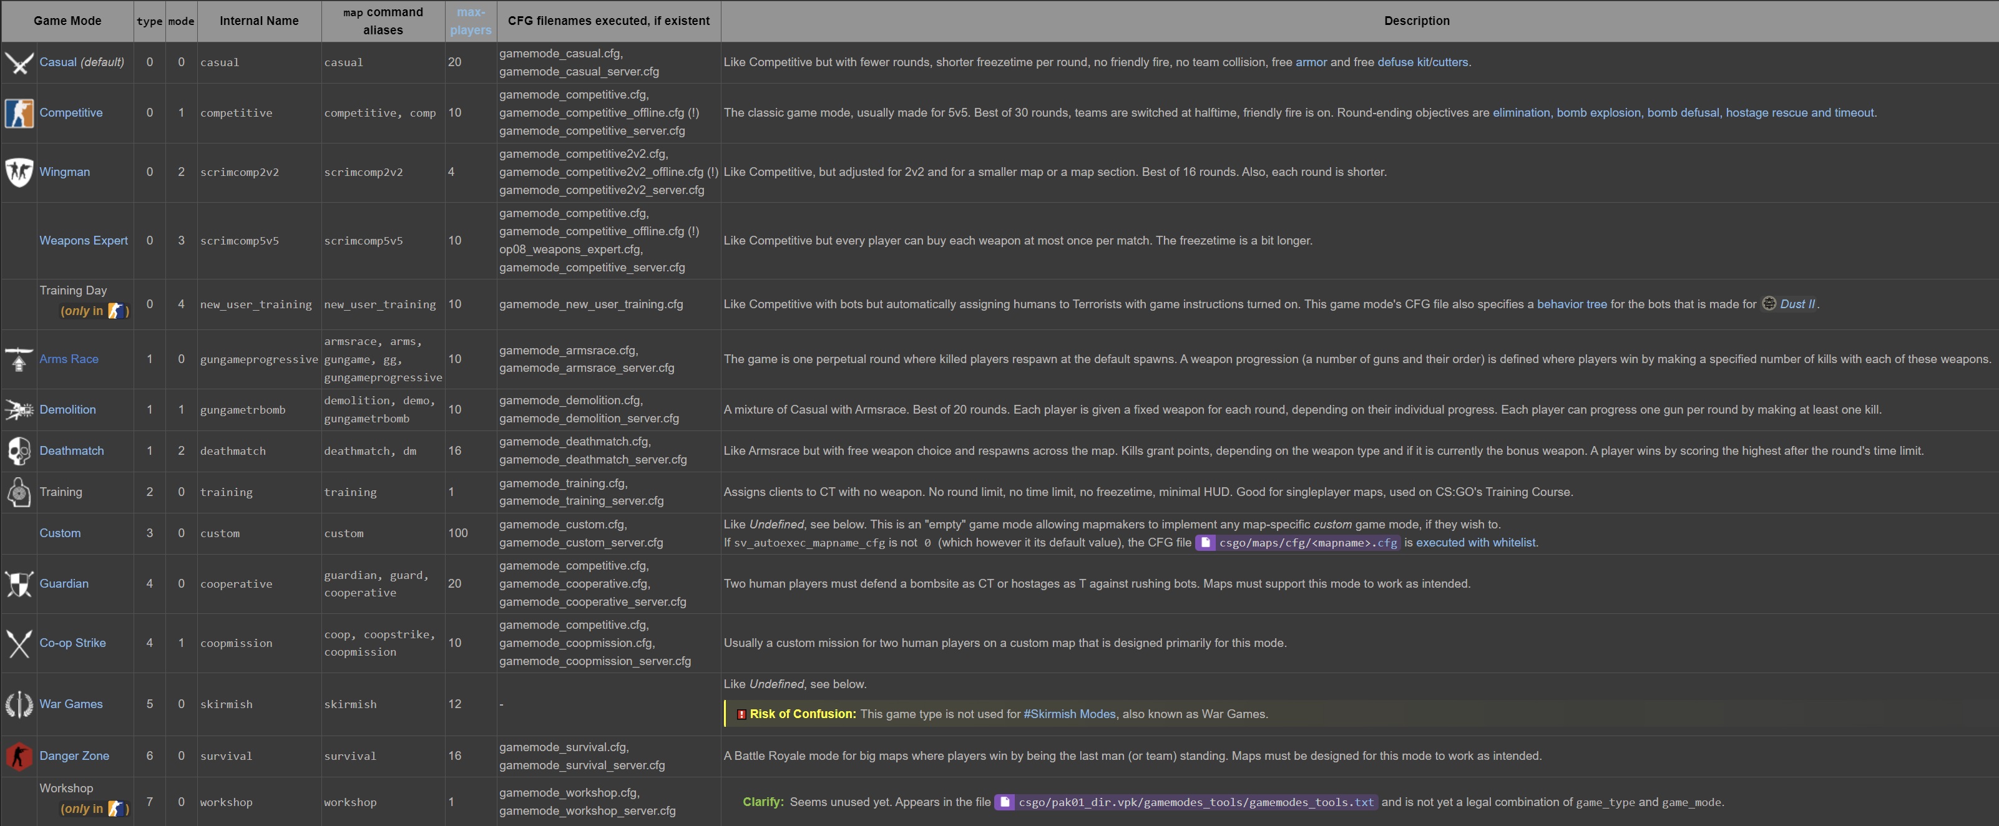Image resolution: width=1999 pixels, height=826 pixels.
Task: Click the Demolition mode explosion icon
Action: click(19, 409)
